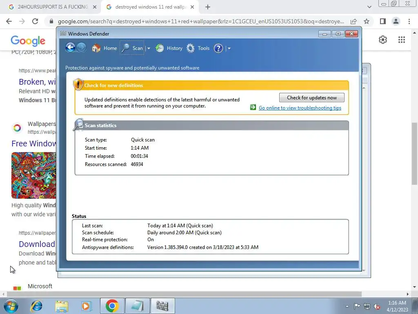Select the destroyed windows 11 red wallpaper tab
Viewport: 418px width, 314px height.
coord(149,7)
